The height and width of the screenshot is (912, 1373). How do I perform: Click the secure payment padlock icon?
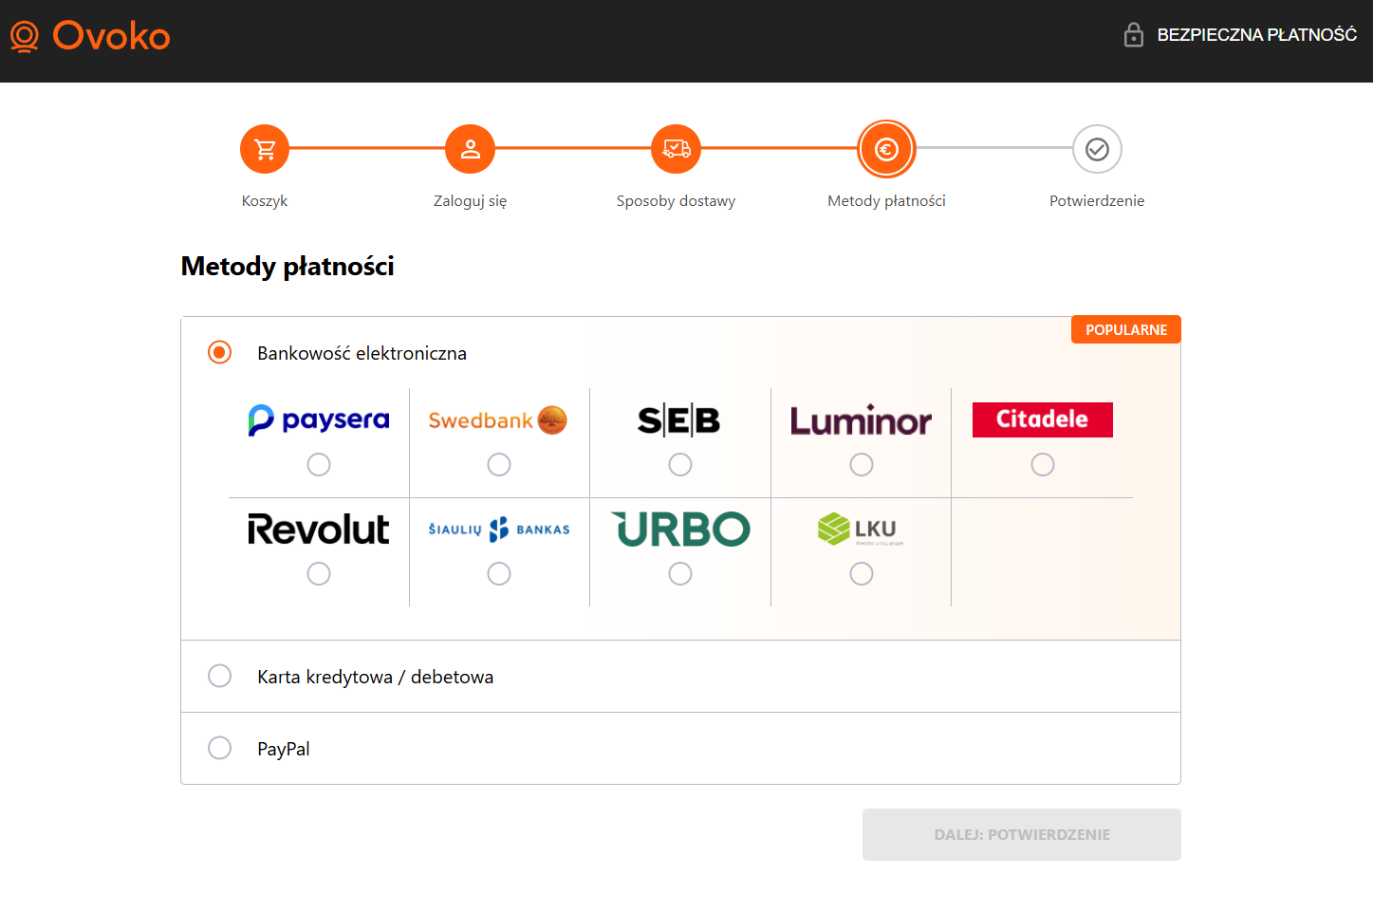(1133, 35)
